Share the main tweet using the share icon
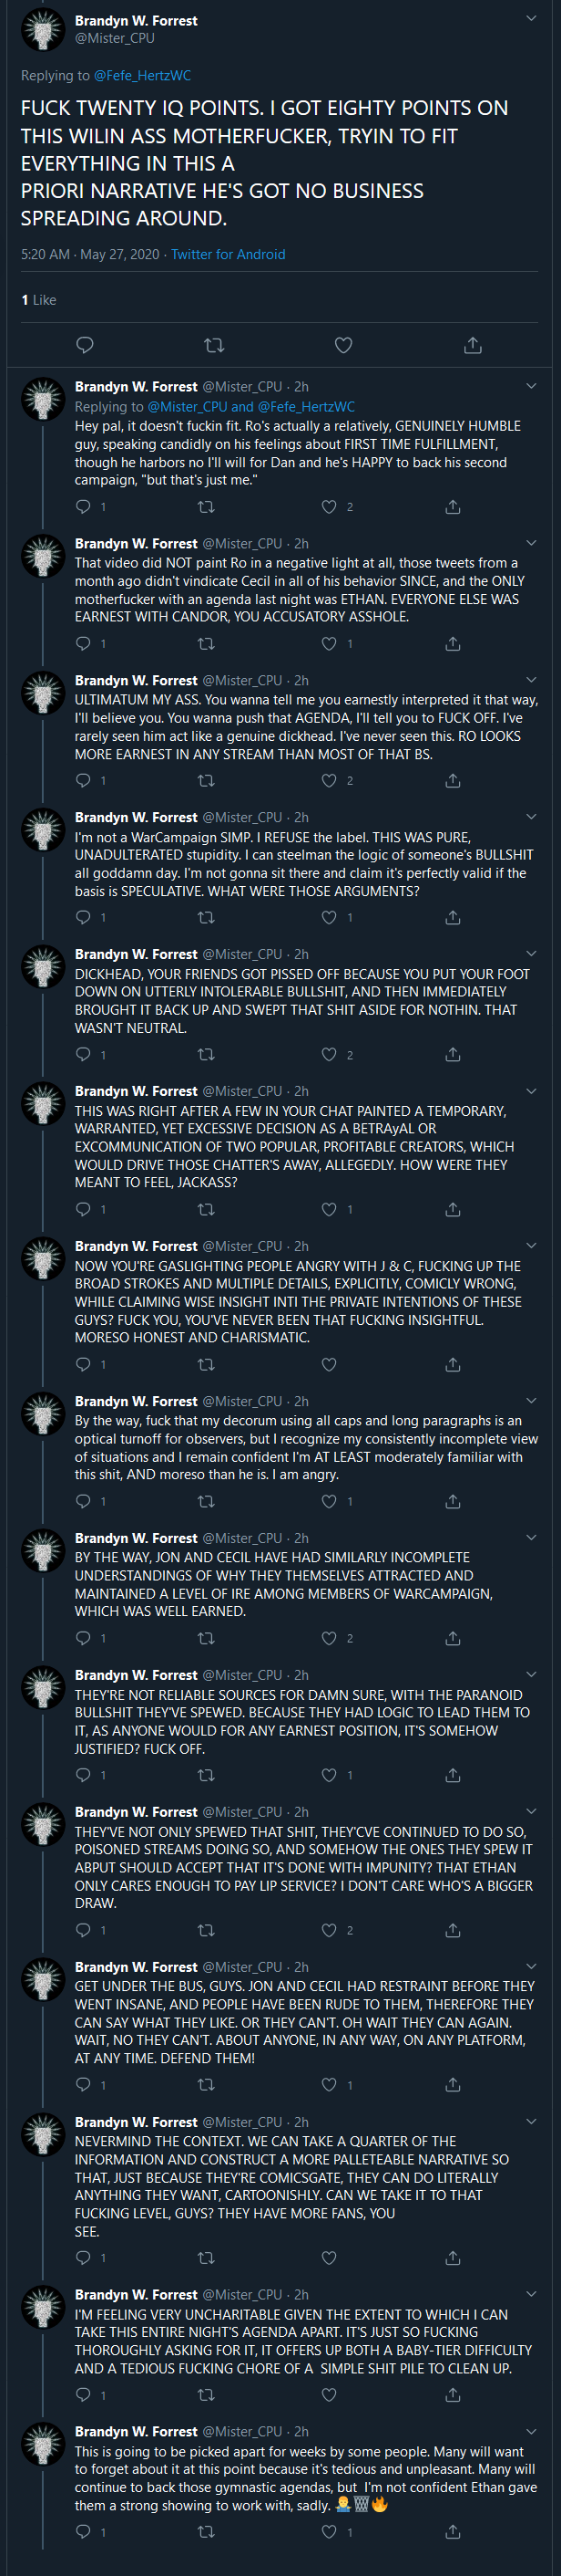 (x=474, y=345)
